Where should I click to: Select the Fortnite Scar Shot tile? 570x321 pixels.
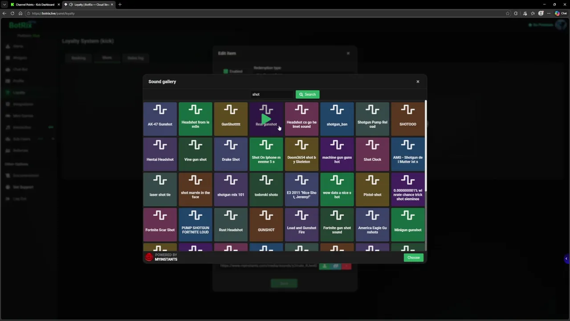click(160, 225)
